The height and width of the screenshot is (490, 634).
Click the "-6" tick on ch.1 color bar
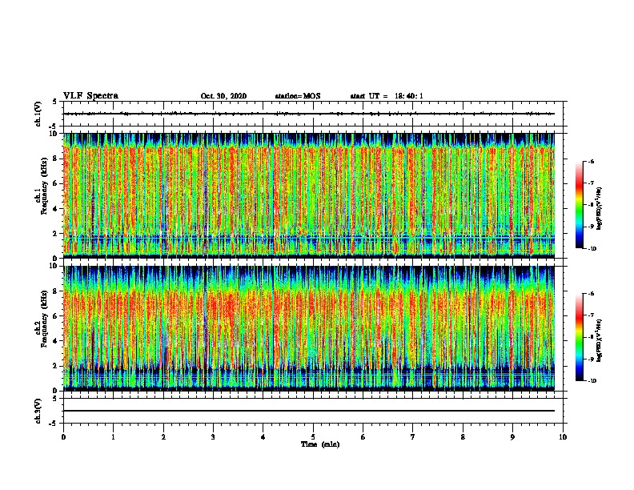(x=592, y=162)
